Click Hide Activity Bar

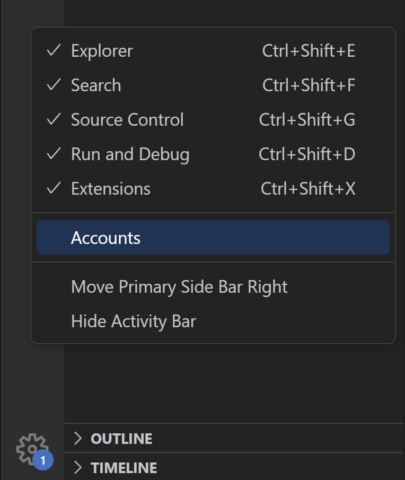[133, 320]
